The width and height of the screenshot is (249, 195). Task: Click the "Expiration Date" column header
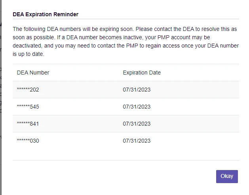tap(142, 73)
